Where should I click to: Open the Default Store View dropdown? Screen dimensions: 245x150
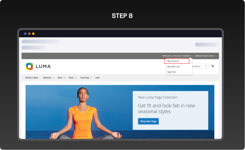205,56
